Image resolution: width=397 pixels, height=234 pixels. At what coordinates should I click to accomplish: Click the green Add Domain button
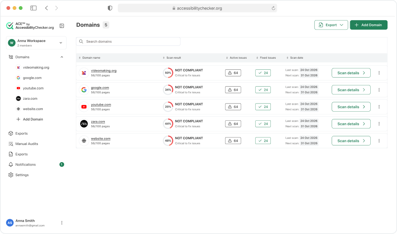tap(369, 25)
